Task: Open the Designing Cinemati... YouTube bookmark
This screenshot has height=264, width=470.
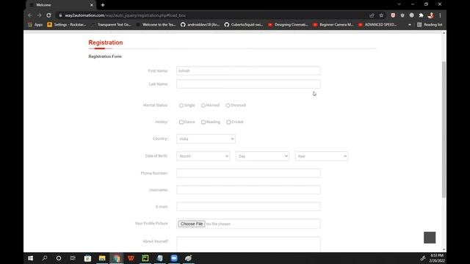Action: coord(288,24)
